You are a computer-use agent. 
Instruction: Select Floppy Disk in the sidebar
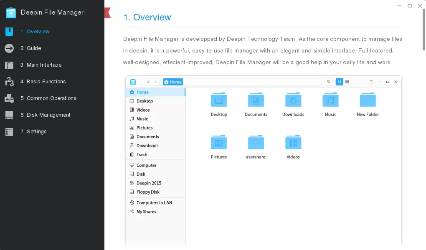click(156, 192)
